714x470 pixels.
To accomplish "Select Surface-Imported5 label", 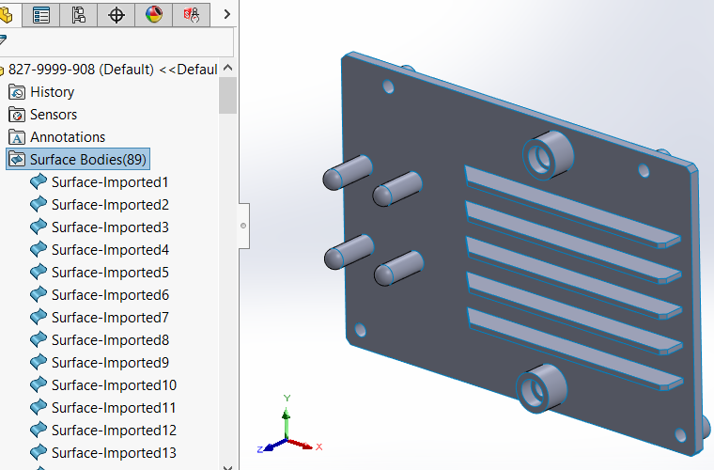I will click(x=110, y=273).
